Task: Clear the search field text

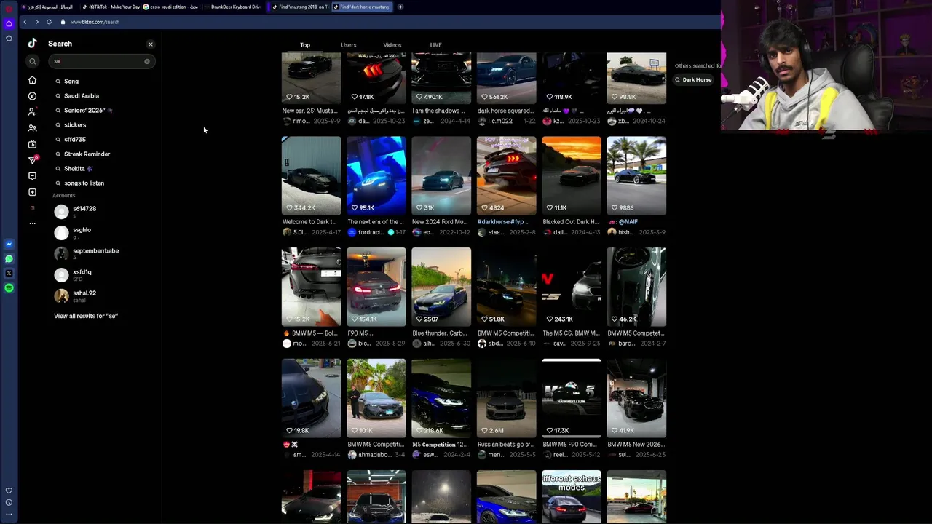Action: pos(146,61)
